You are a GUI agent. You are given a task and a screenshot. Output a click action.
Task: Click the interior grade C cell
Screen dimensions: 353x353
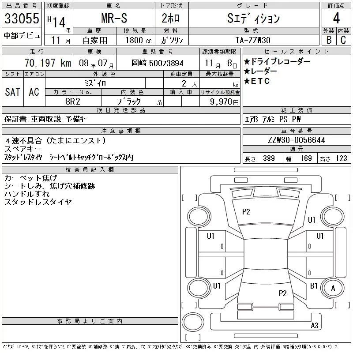pos(343,39)
